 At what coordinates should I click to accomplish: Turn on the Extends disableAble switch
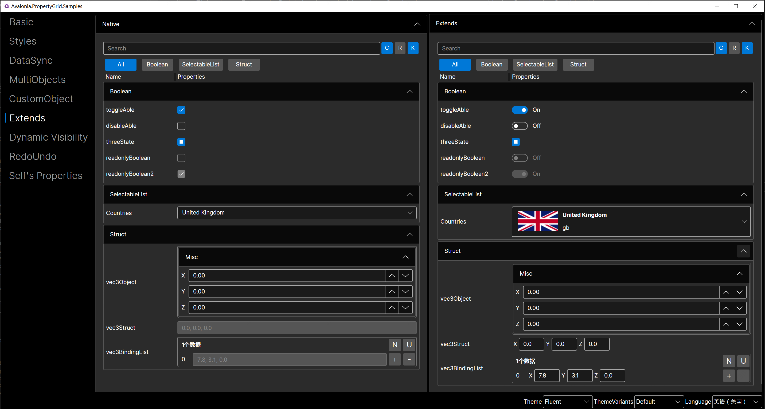click(x=520, y=126)
